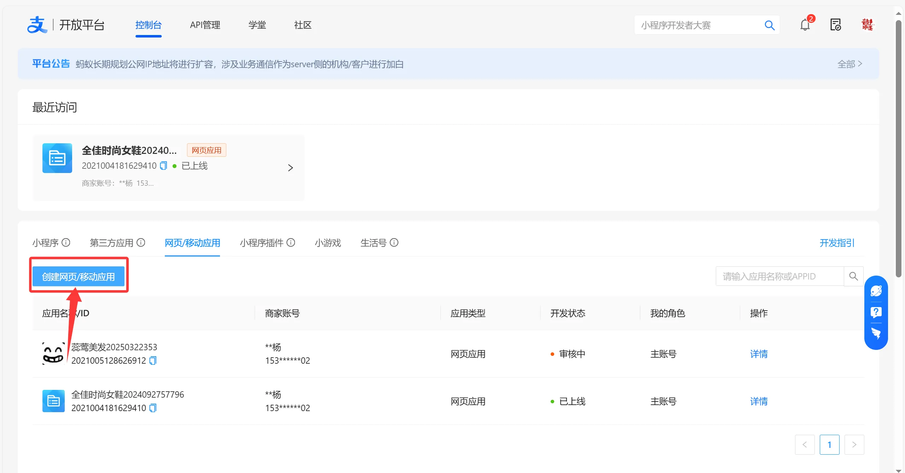Open the document checklist icon in header
Image resolution: width=905 pixels, height=473 pixels.
[835, 25]
